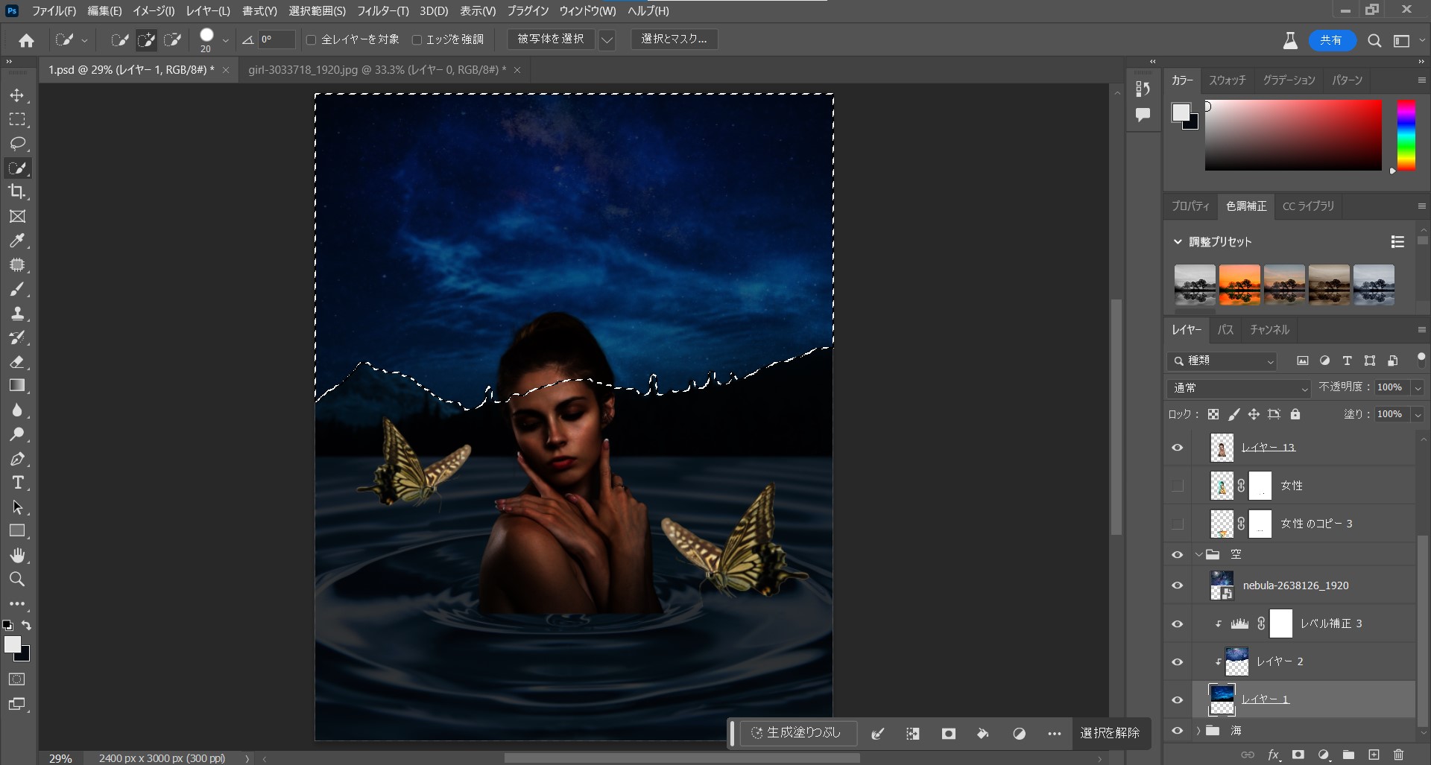Select the Move tool
1431x765 pixels.
pos(17,95)
